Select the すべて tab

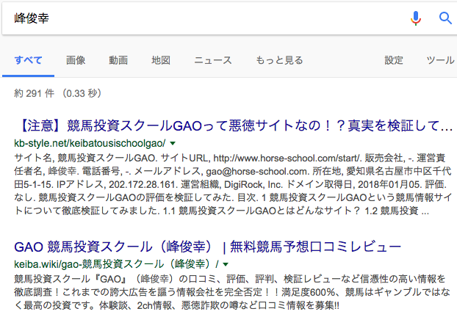pyautogui.click(x=28, y=60)
